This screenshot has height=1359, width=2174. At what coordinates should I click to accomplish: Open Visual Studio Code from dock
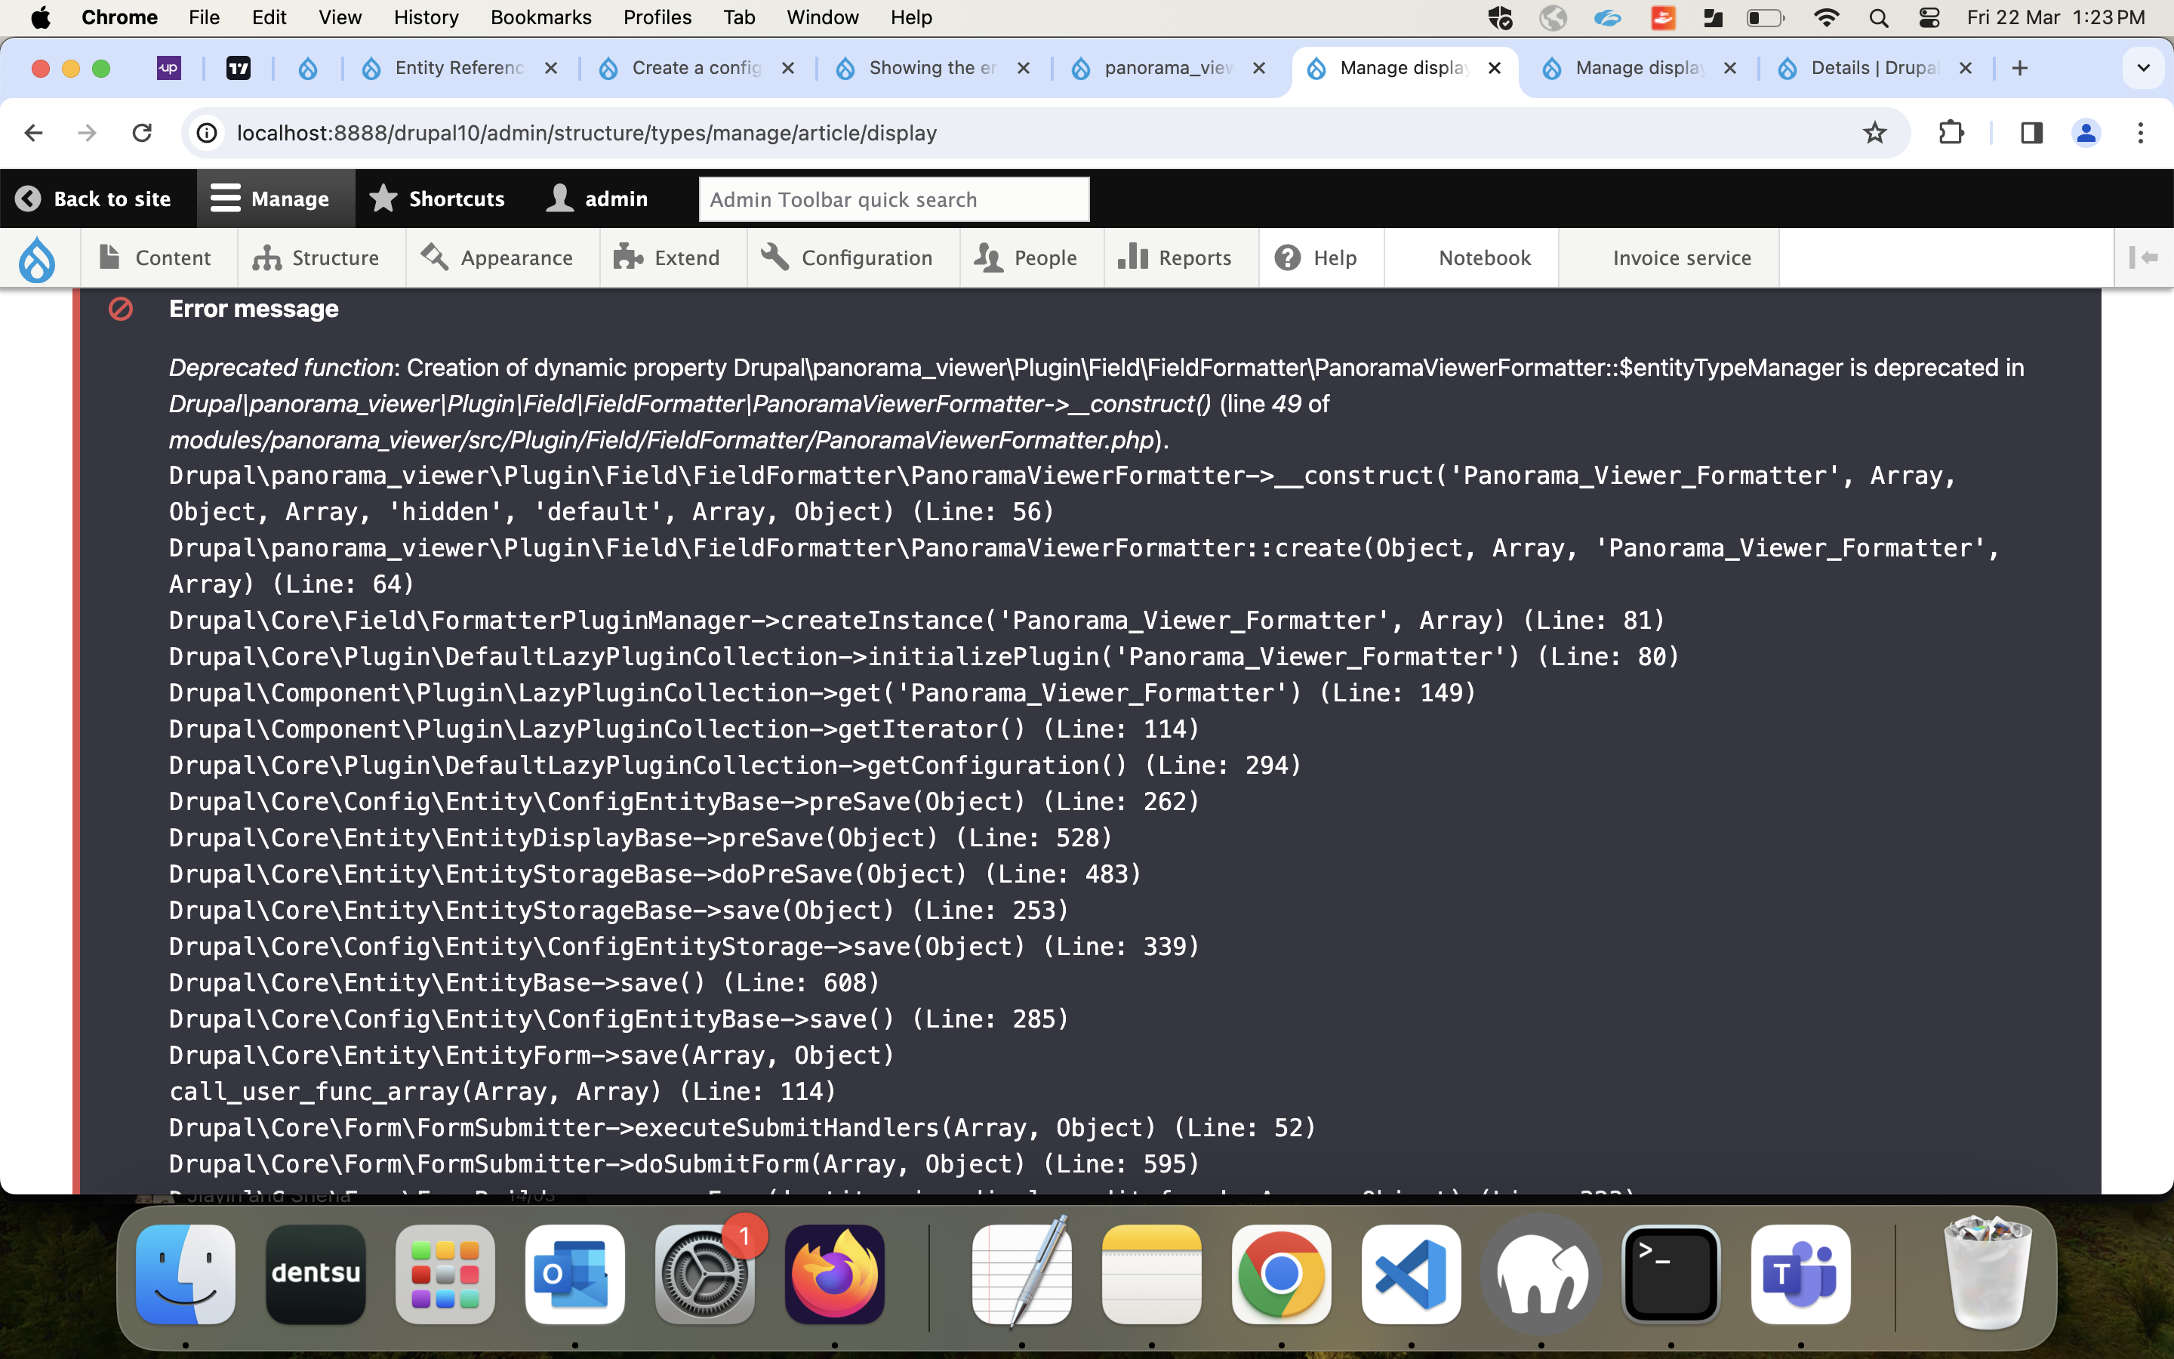coord(1410,1274)
